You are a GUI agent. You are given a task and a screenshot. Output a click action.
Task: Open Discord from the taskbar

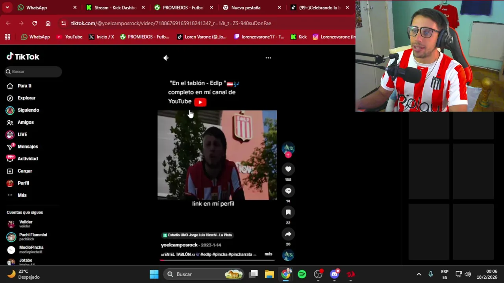[335, 274]
